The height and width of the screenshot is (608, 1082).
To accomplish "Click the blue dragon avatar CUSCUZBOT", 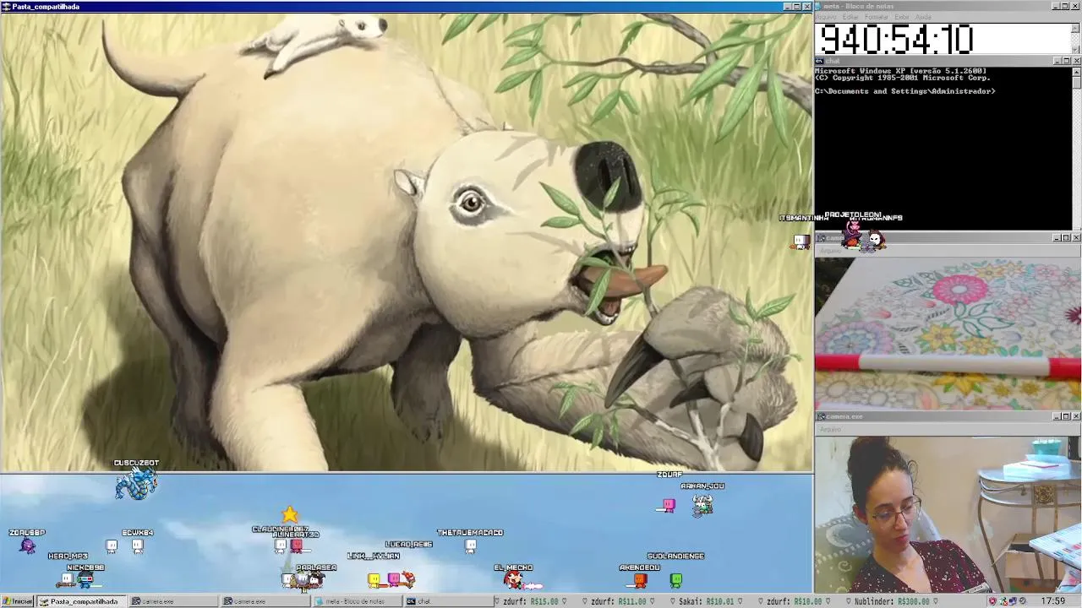I will click(x=136, y=484).
